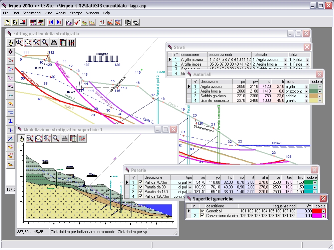Toggle checkbox for Conversione da circ row
This screenshot has height=250, width=334.
202,216
